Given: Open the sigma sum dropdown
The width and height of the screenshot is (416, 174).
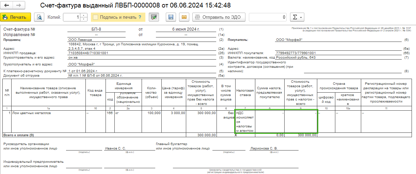Looking at the screenshot, I should (x=297, y=17).
